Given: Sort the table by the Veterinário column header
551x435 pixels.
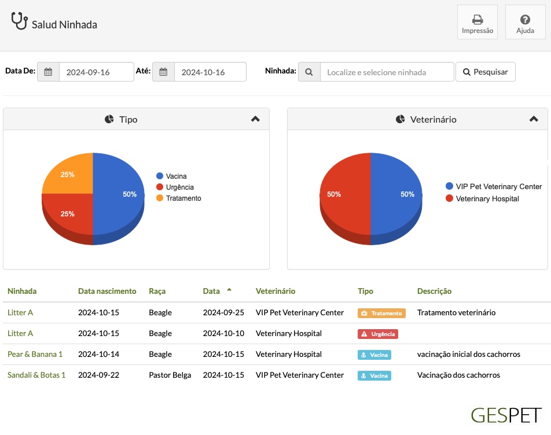Looking at the screenshot, I should point(275,291).
